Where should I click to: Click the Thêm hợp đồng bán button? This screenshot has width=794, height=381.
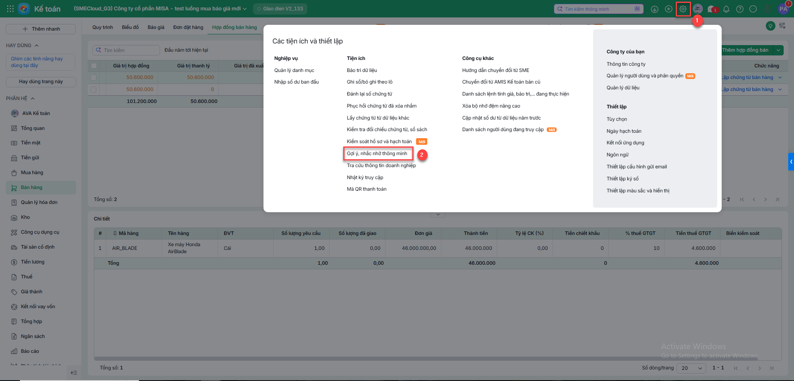(745, 50)
